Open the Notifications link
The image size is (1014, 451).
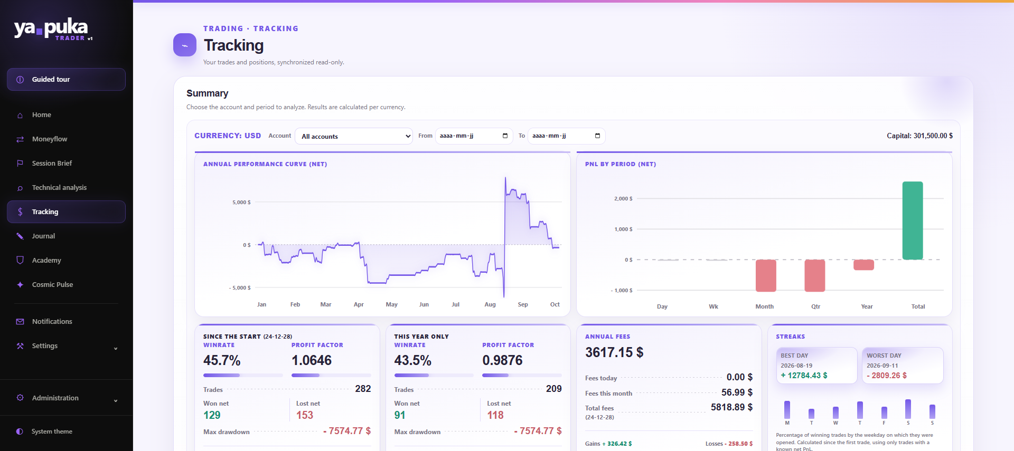pos(66,322)
